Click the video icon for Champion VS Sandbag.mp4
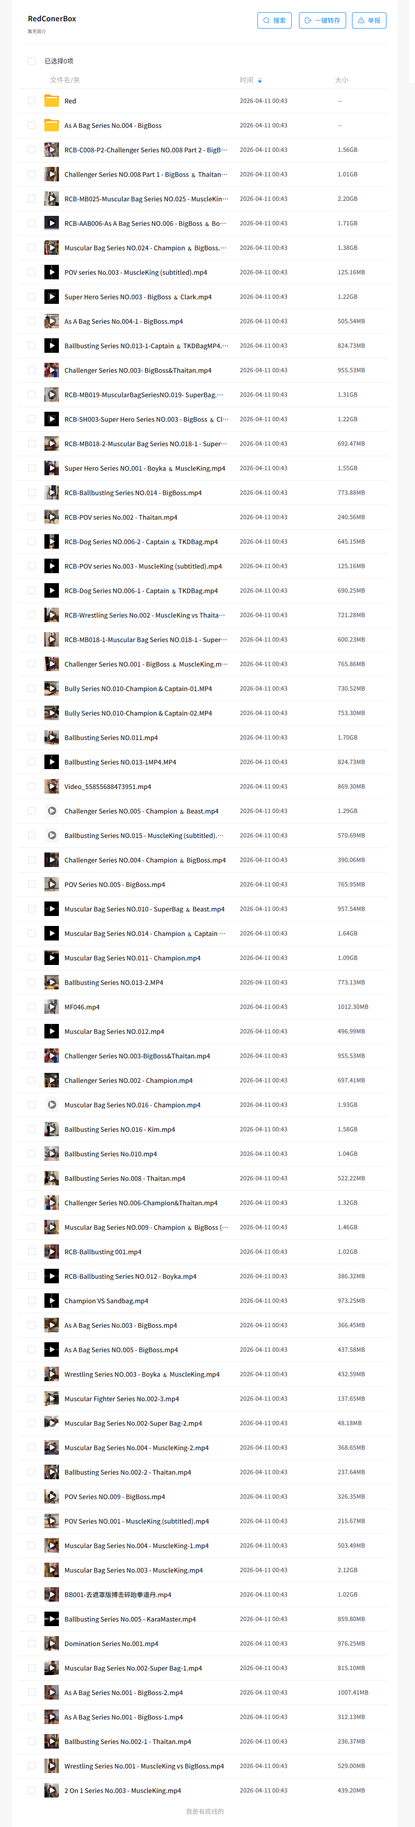415x1827 pixels. pyautogui.click(x=52, y=1300)
